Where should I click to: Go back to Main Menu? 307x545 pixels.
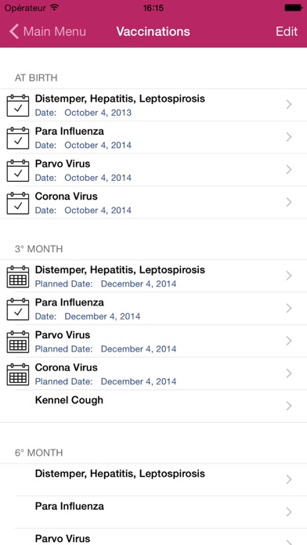(48, 31)
